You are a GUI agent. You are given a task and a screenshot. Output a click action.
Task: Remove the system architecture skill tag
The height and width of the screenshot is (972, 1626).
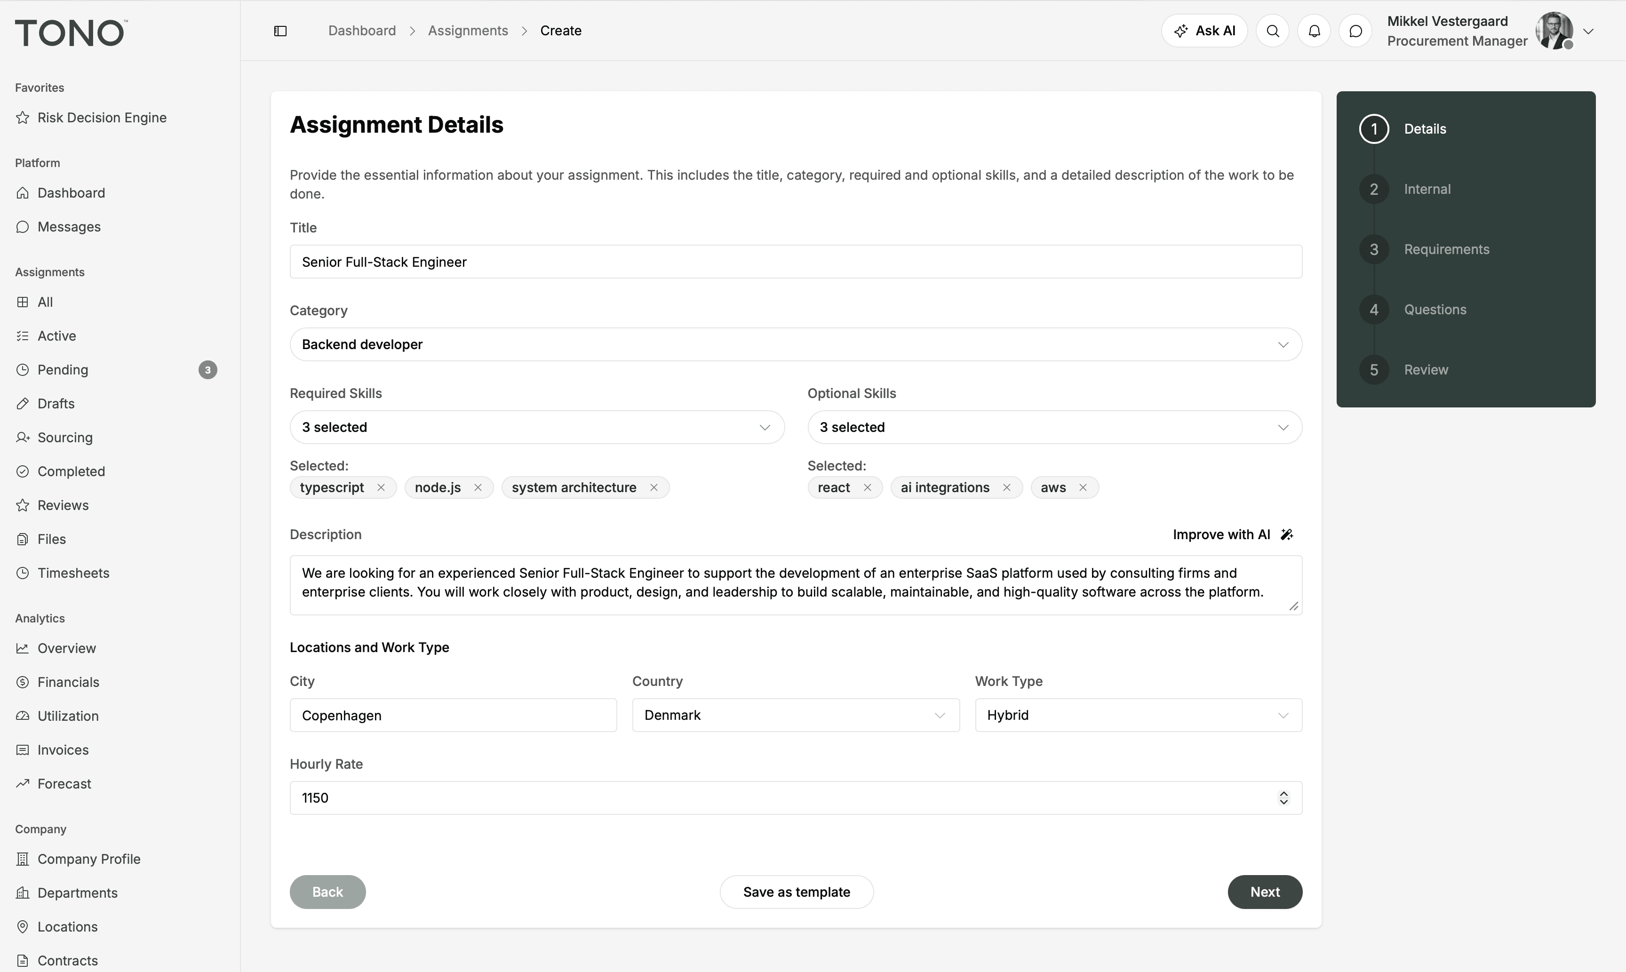click(654, 487)
